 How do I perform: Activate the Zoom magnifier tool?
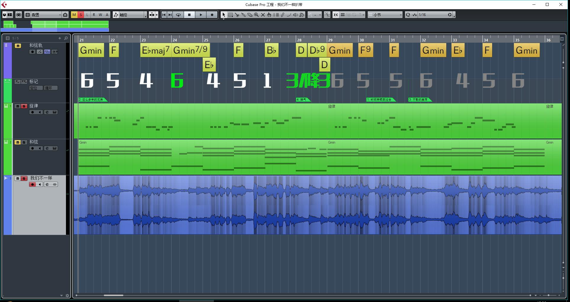pos(256,15)
